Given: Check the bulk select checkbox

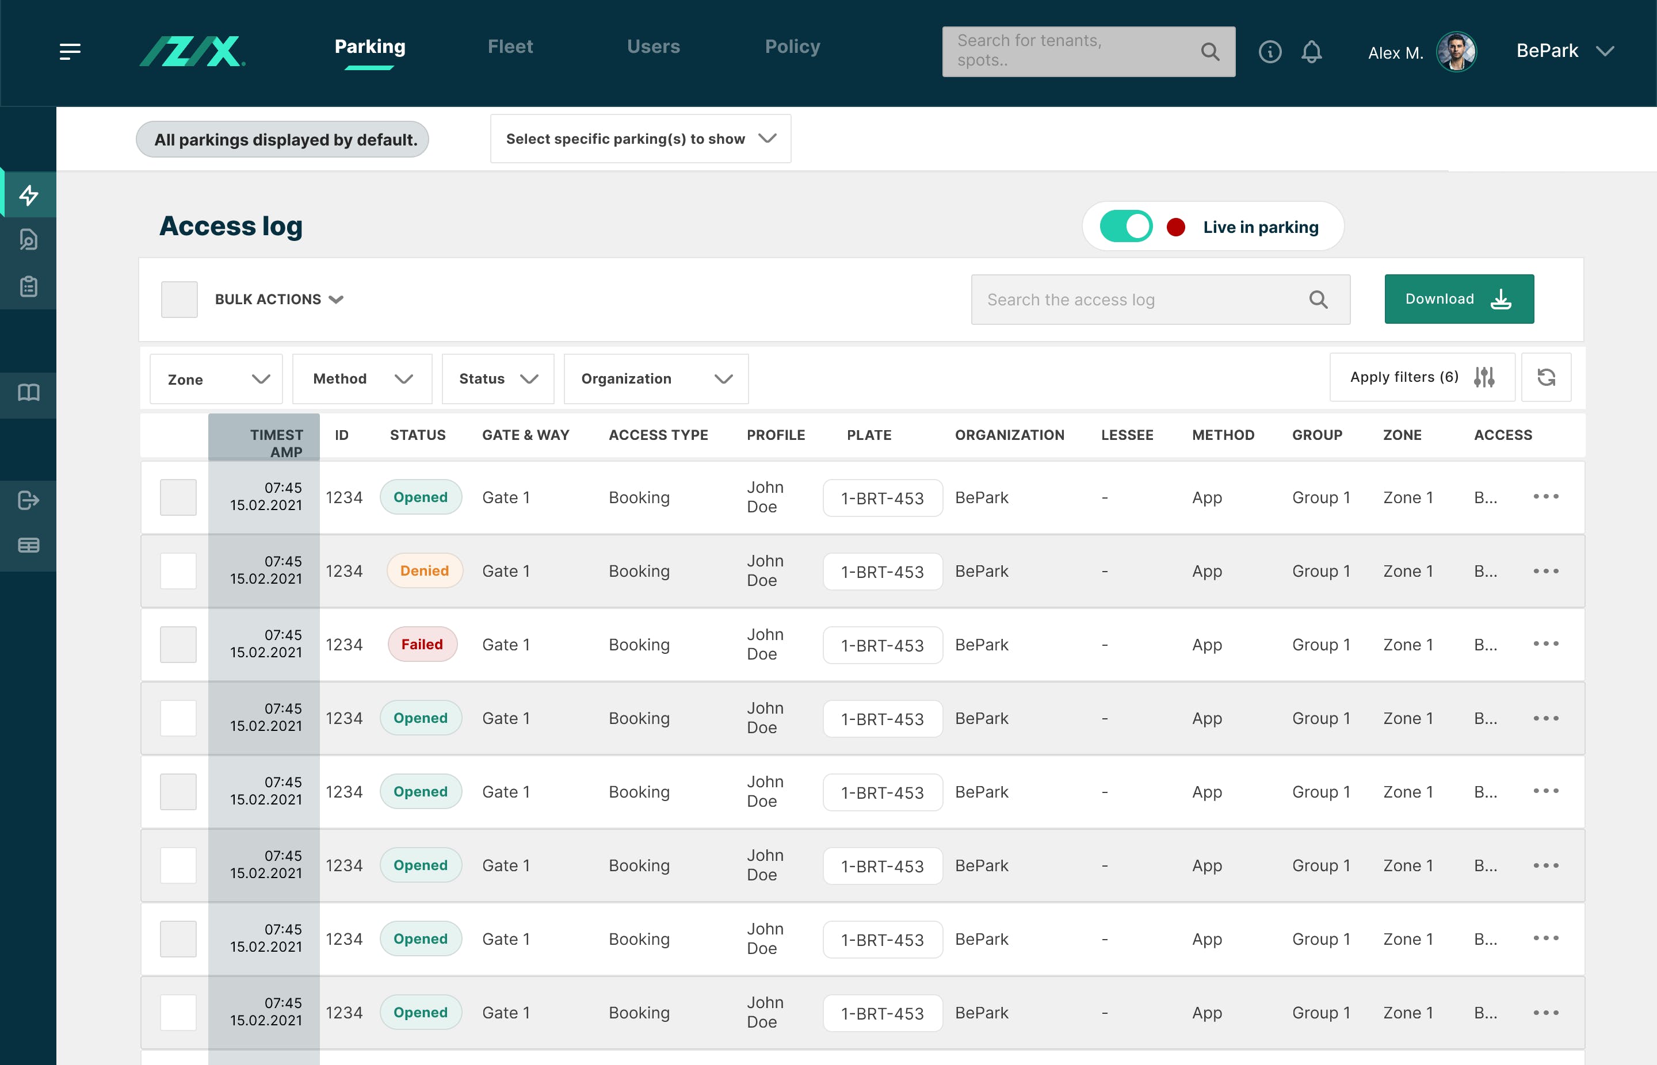Looking at the screenshot, I should click(179, 300).
